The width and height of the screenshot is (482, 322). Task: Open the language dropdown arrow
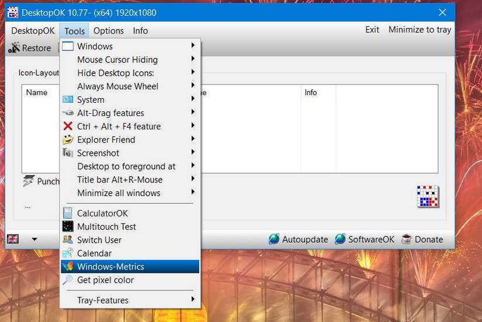tap(34, 239)
